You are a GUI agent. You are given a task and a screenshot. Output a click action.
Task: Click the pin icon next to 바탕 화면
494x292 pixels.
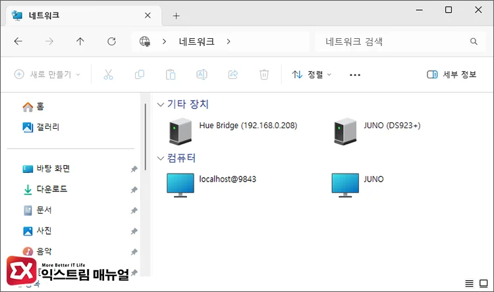(134, 169)
